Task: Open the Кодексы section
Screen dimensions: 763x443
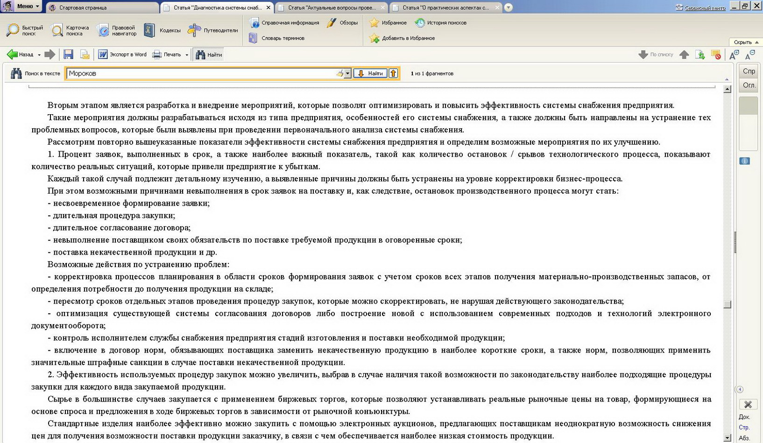Action: [162, 30]
